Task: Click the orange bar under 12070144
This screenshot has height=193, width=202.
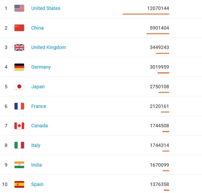Action: tap(146, 14)
